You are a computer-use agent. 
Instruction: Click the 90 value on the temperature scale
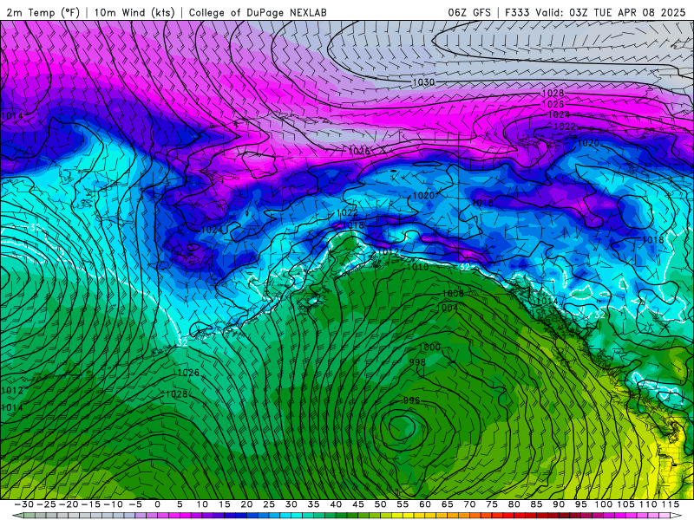559,504
